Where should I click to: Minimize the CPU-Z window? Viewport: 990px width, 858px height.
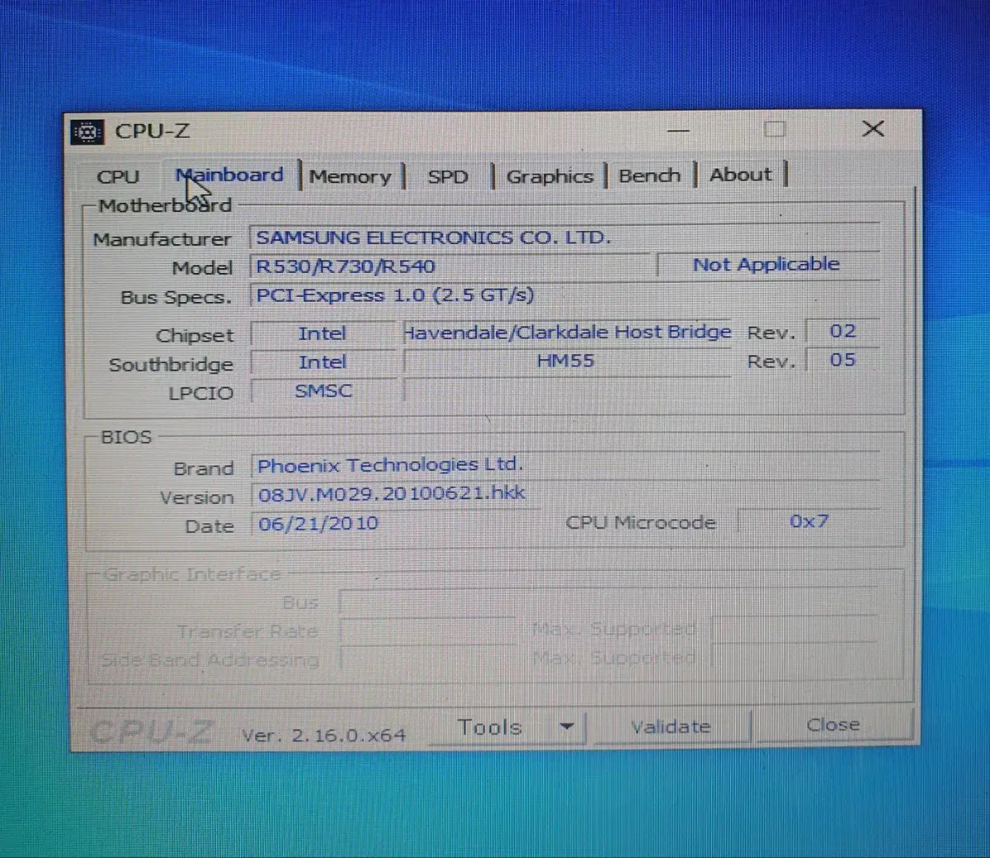point(677,130)
